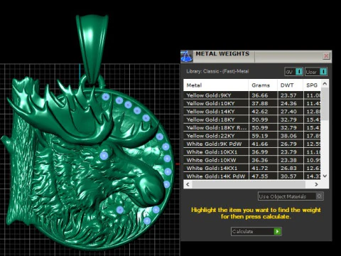
Task: Click the Calculate button
Action: tap(256, 231)
